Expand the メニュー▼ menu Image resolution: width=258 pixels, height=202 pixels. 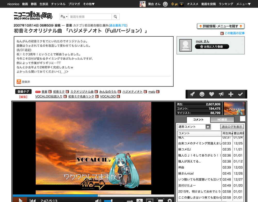tap(243, 4)
